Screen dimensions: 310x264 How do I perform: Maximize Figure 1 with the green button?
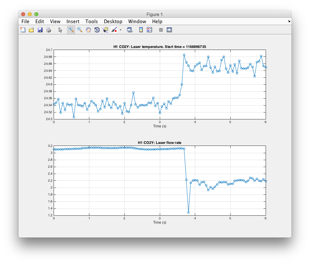tap(36, 14)
